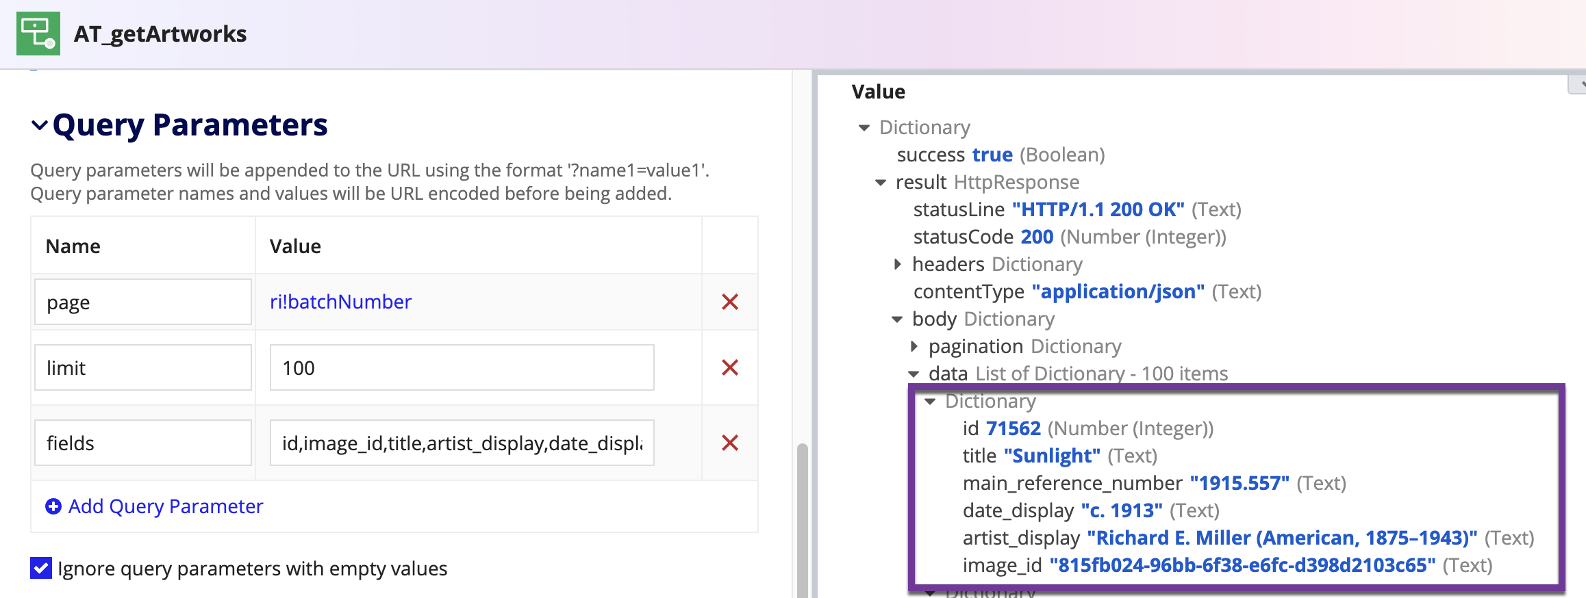Collapse the Query Parameters section

pyautogui.click(x=40, y=125)
